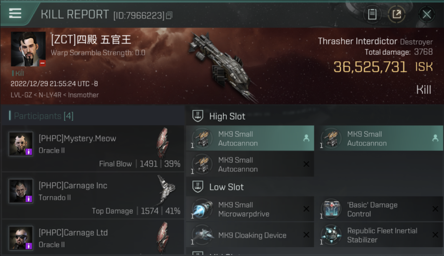Select 'Basic' Damage Control module
Screen dimensions: 444x256
coord(379,209)
